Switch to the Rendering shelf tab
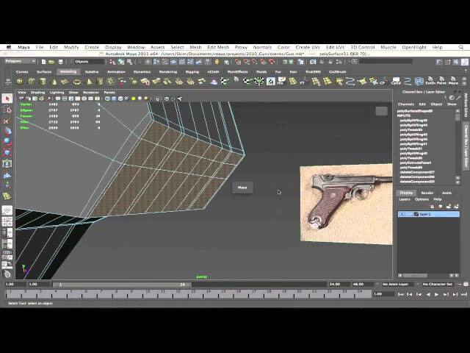The height and width of the screenshot is (353, 470). (x=168, y=72)
